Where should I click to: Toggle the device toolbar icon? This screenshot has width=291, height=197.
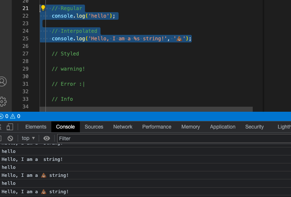[x=10, y=127]
